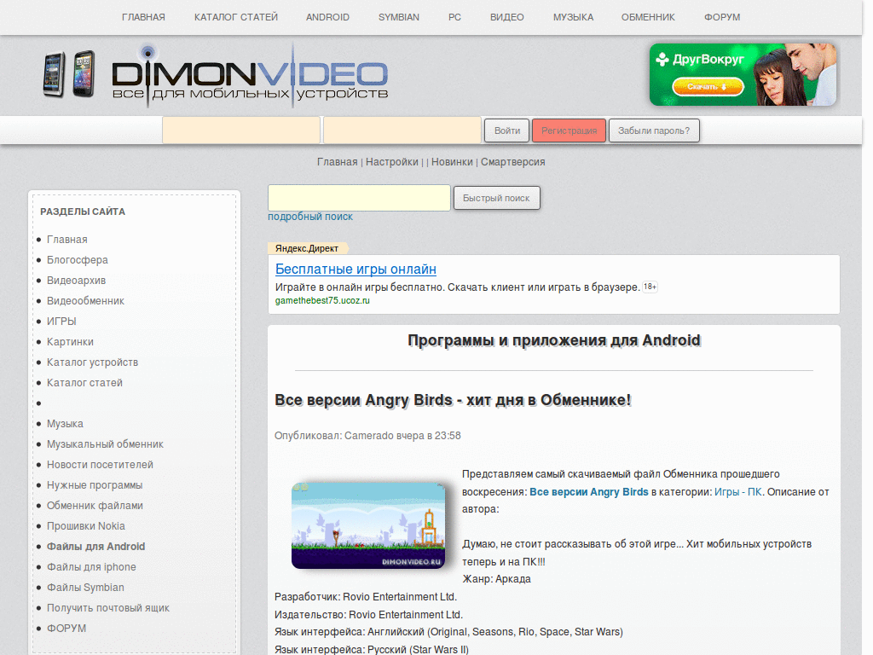The image size is (873, 655).
Task: Click the gamethebest75.ucoz.ru ad URL
Action: click(322, 300)
